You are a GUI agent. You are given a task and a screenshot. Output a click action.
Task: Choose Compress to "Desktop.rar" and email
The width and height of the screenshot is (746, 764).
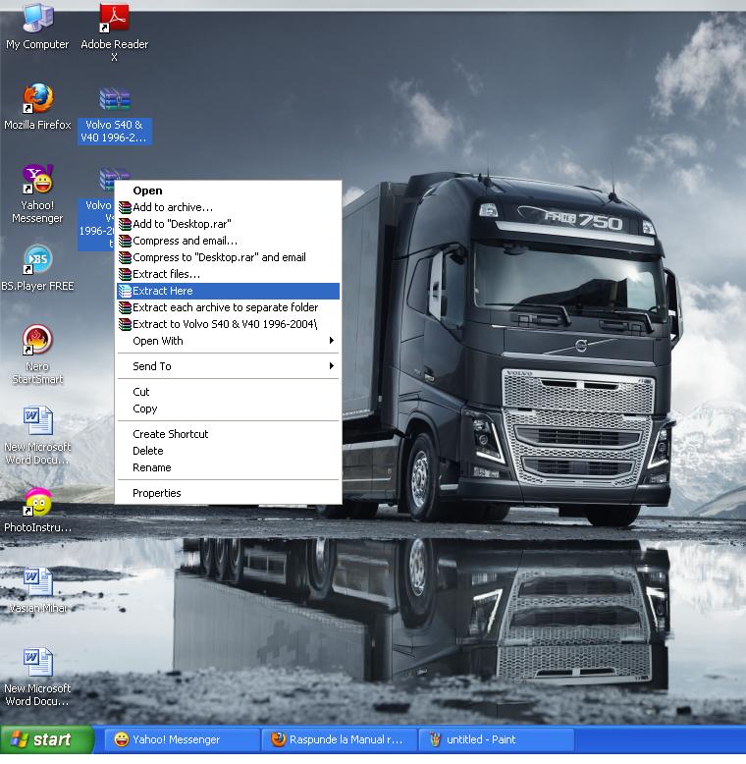(x=228, y=257)
